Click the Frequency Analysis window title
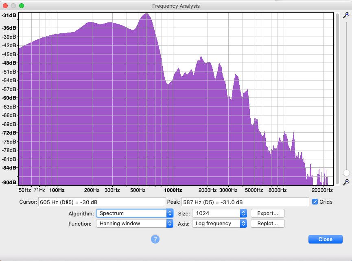The height and width of the screenshot is (261, 352). 176,6
